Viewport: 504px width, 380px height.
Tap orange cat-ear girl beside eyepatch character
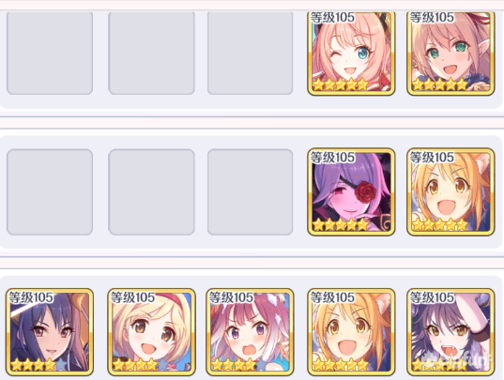(451, 191)
